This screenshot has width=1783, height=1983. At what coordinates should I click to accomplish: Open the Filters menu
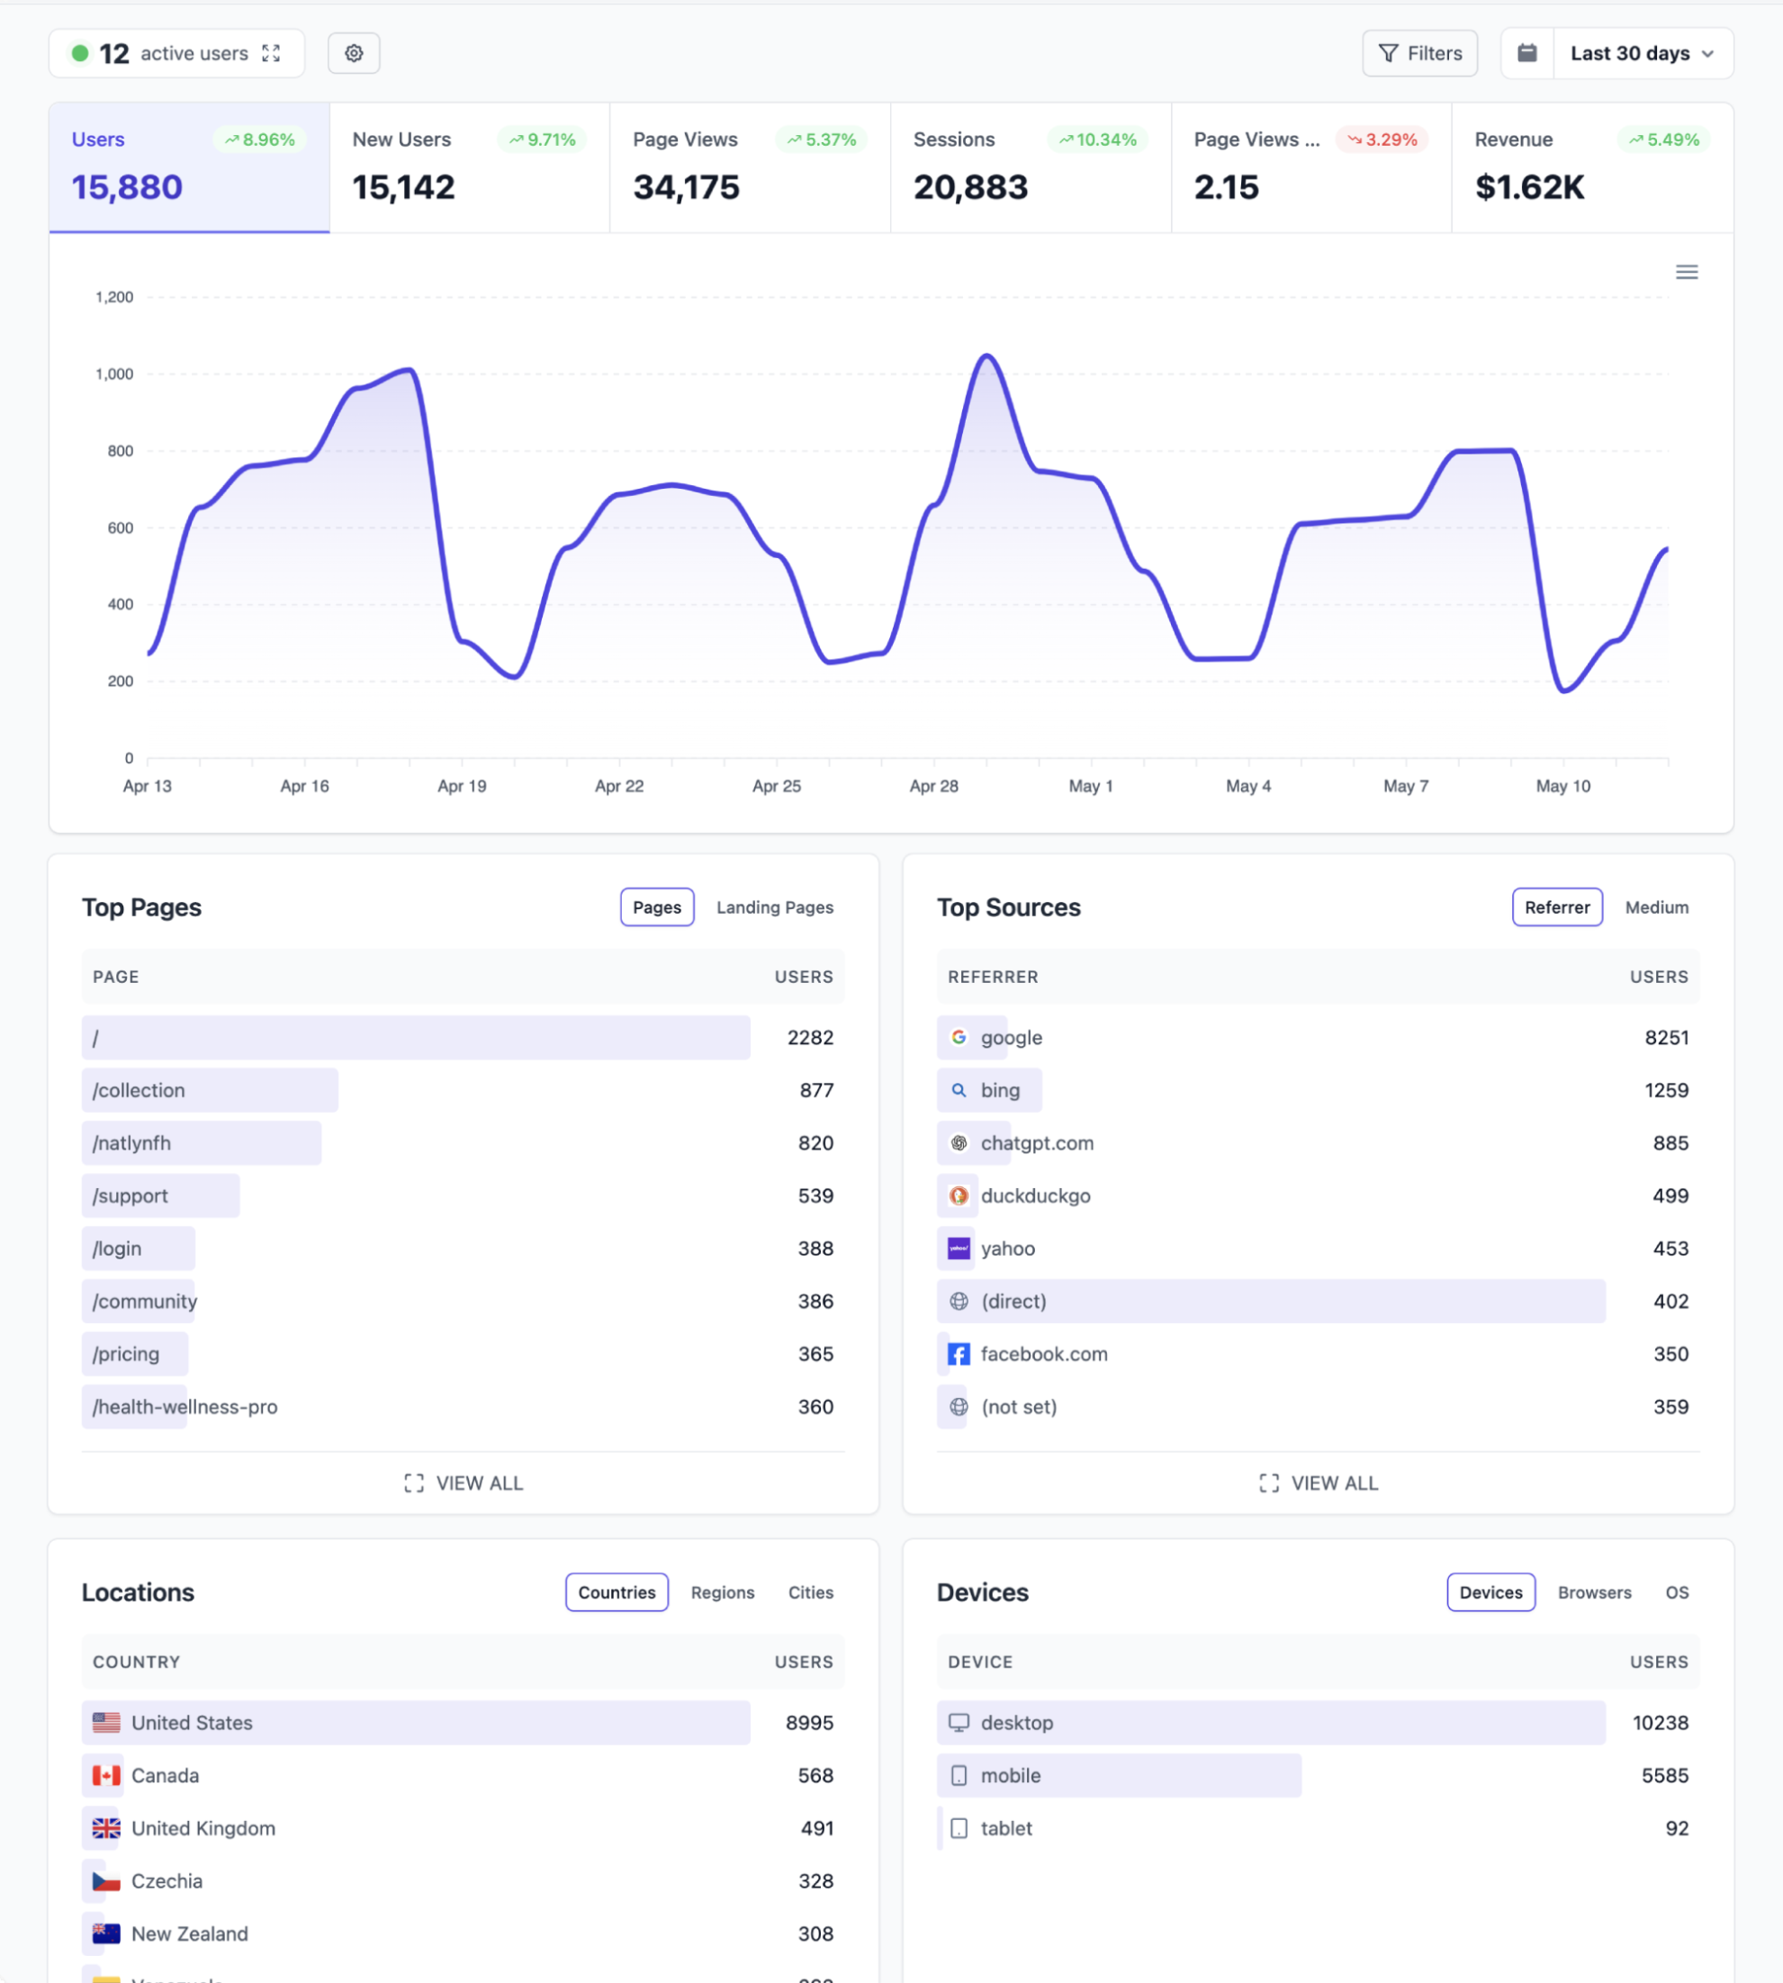[x=1419, y=53]
